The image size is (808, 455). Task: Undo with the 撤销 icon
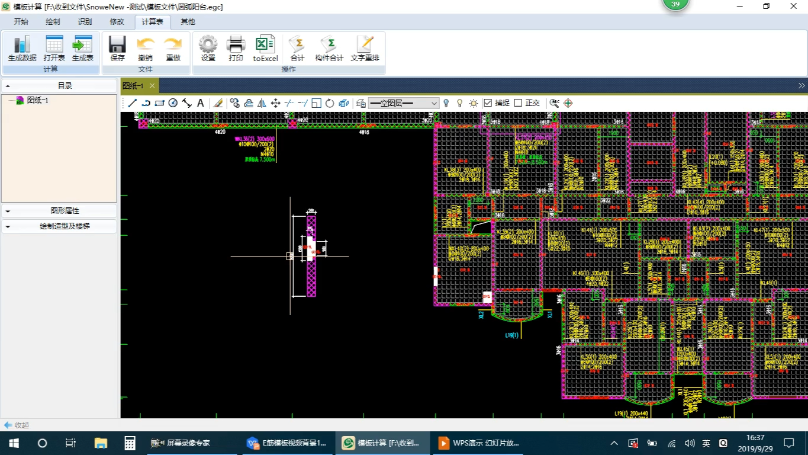[x=145, y=49]
